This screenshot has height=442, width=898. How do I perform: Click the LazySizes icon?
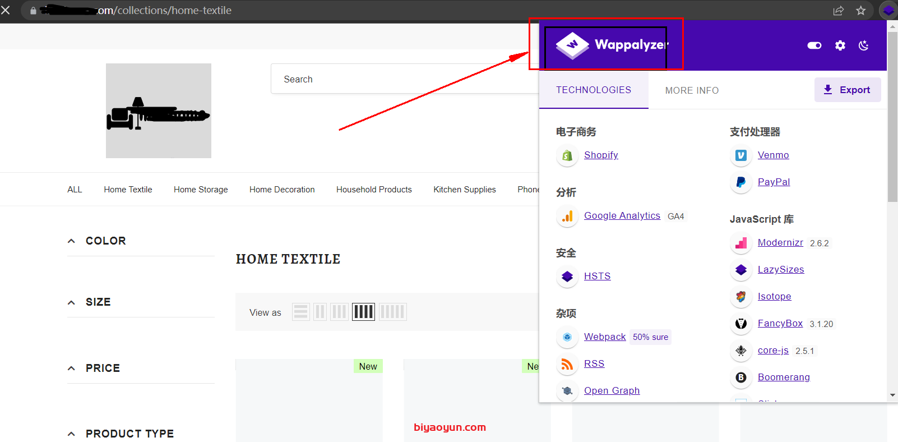pos(741,270)
